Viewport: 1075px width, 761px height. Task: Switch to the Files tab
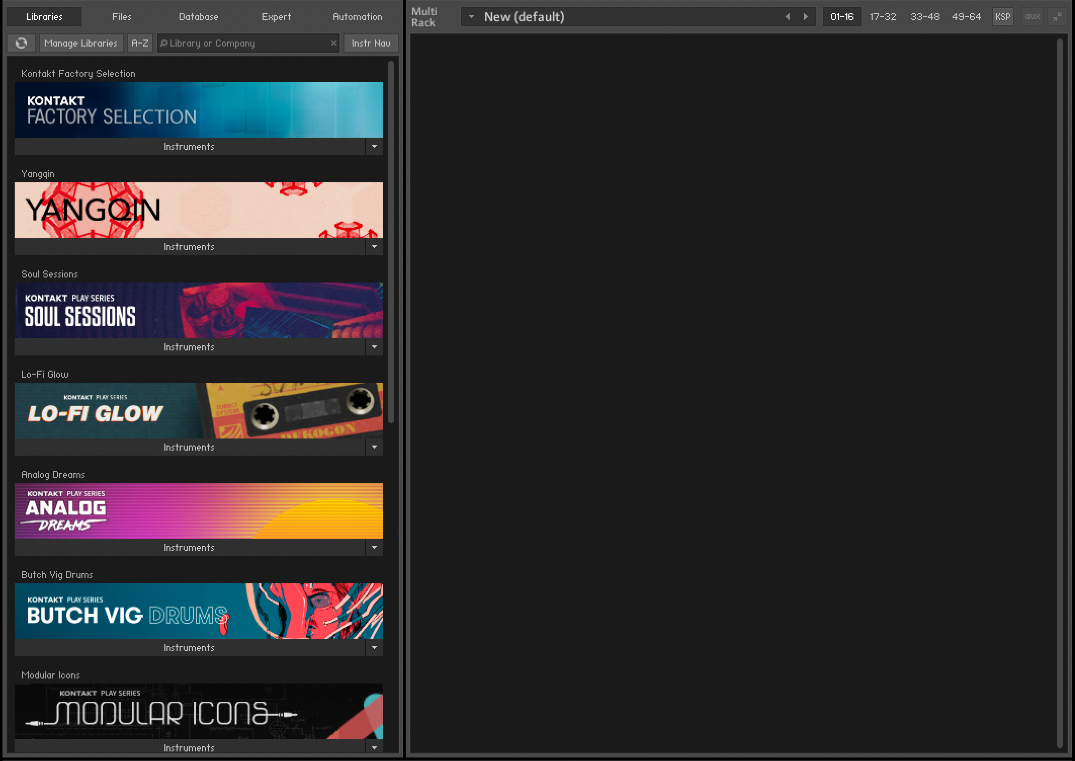point(121,17)
